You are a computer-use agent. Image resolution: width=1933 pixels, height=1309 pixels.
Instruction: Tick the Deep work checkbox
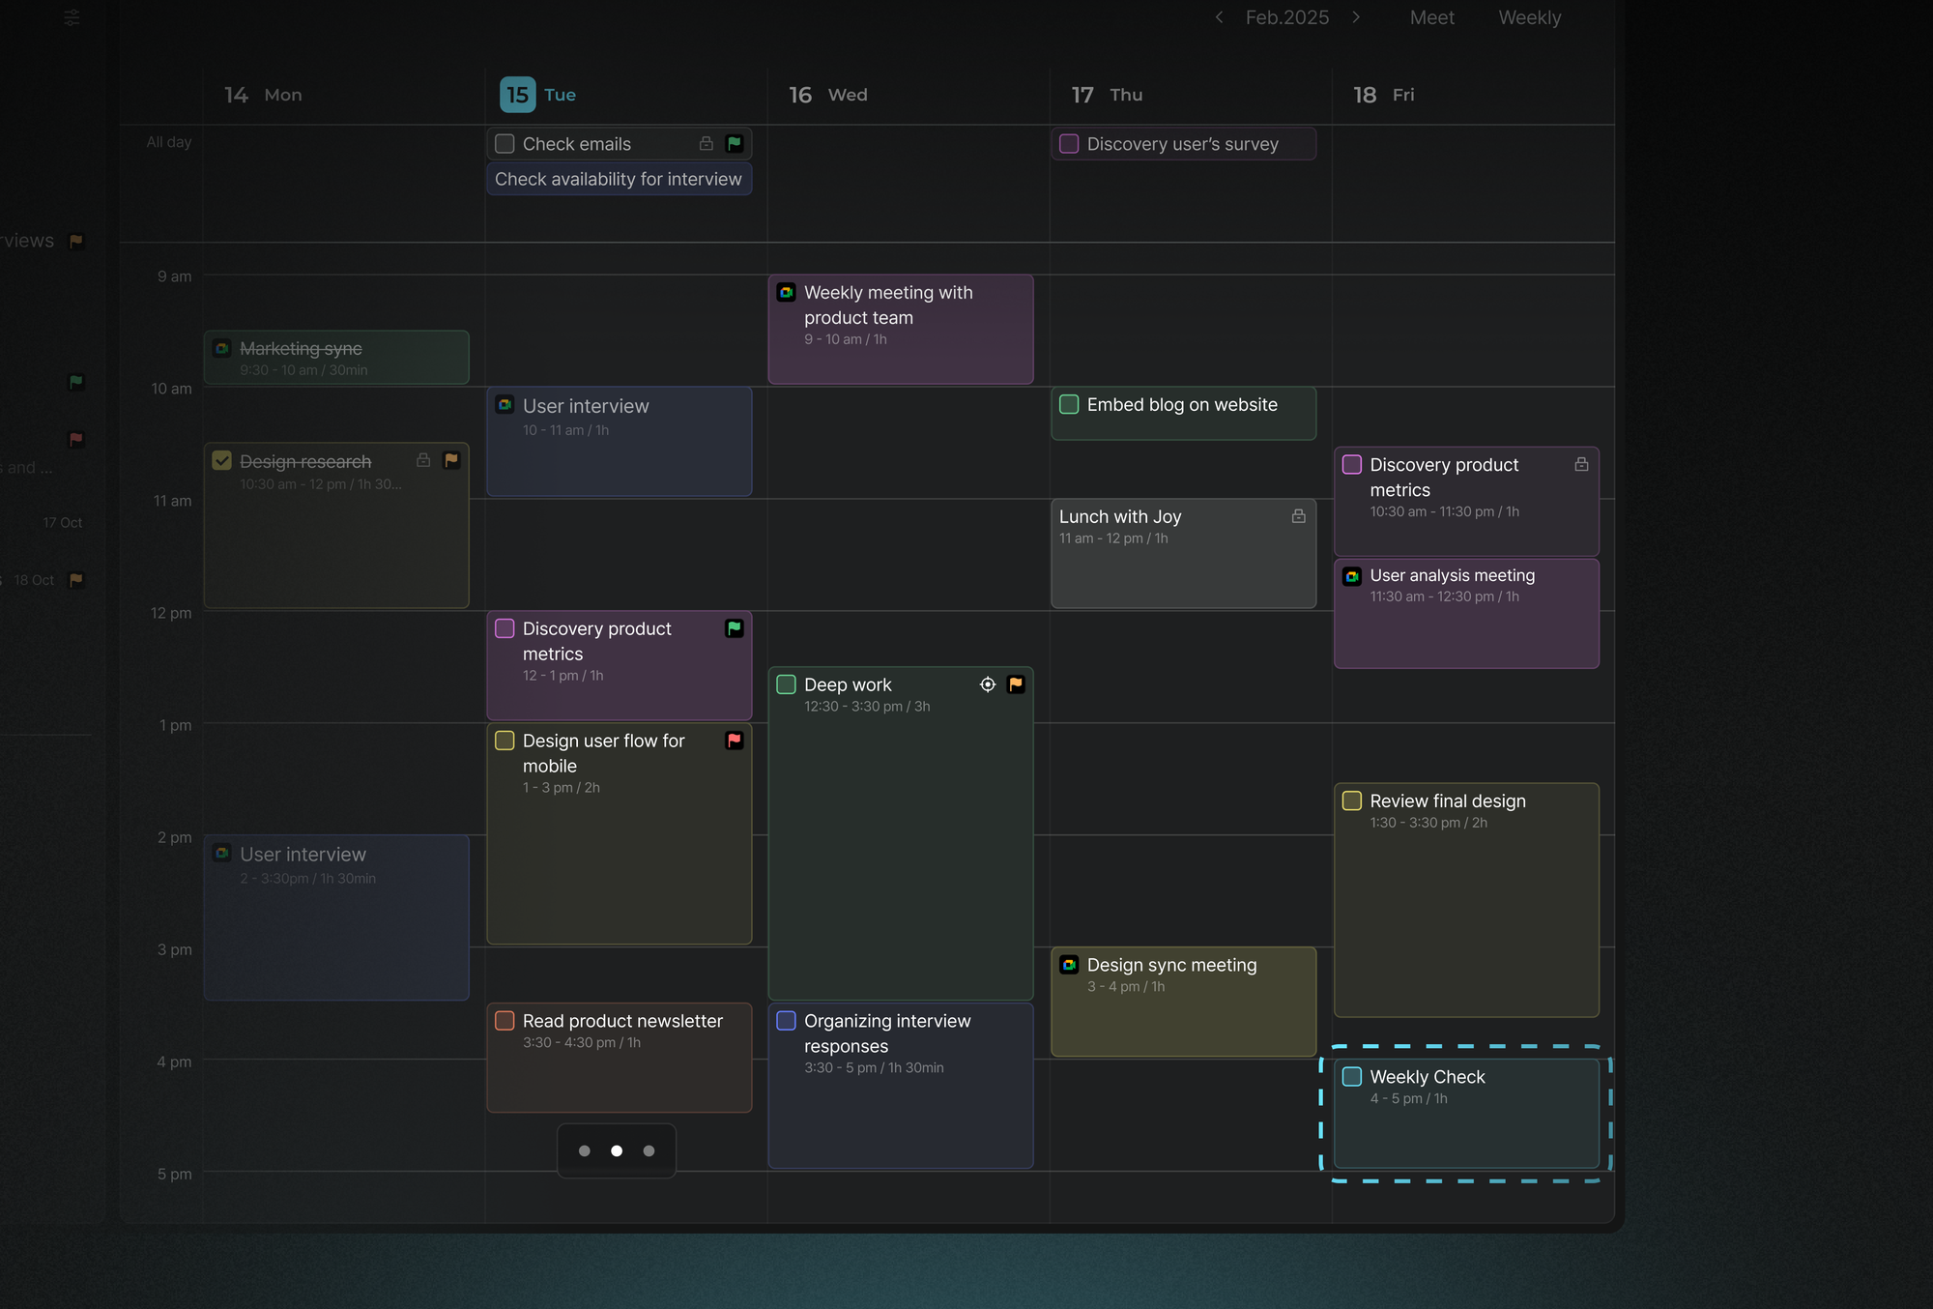[x=787, y=684]
